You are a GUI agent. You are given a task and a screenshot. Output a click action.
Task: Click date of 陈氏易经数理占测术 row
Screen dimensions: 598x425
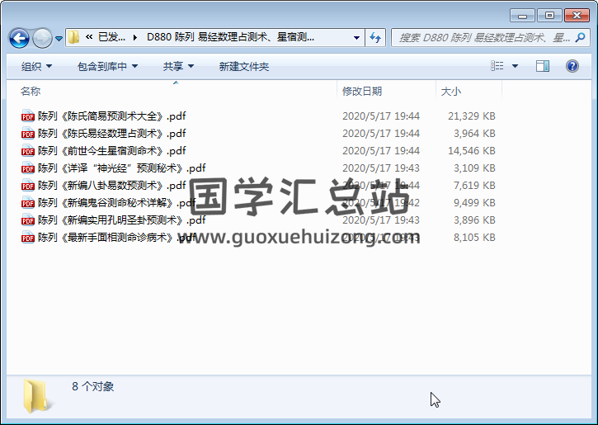point(381,133)
